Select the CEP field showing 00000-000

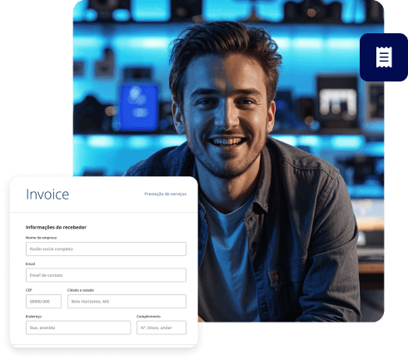tap(43, 301)
